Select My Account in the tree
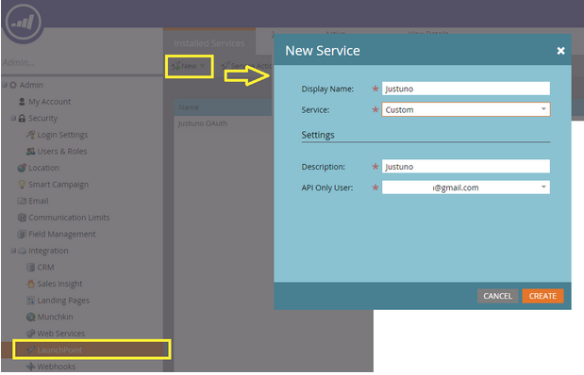Screen dimensions: 584x375 50,102
